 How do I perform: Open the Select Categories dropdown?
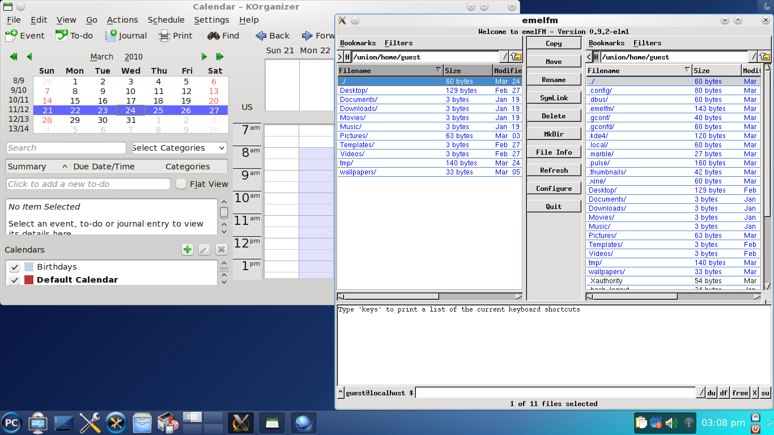179,148
